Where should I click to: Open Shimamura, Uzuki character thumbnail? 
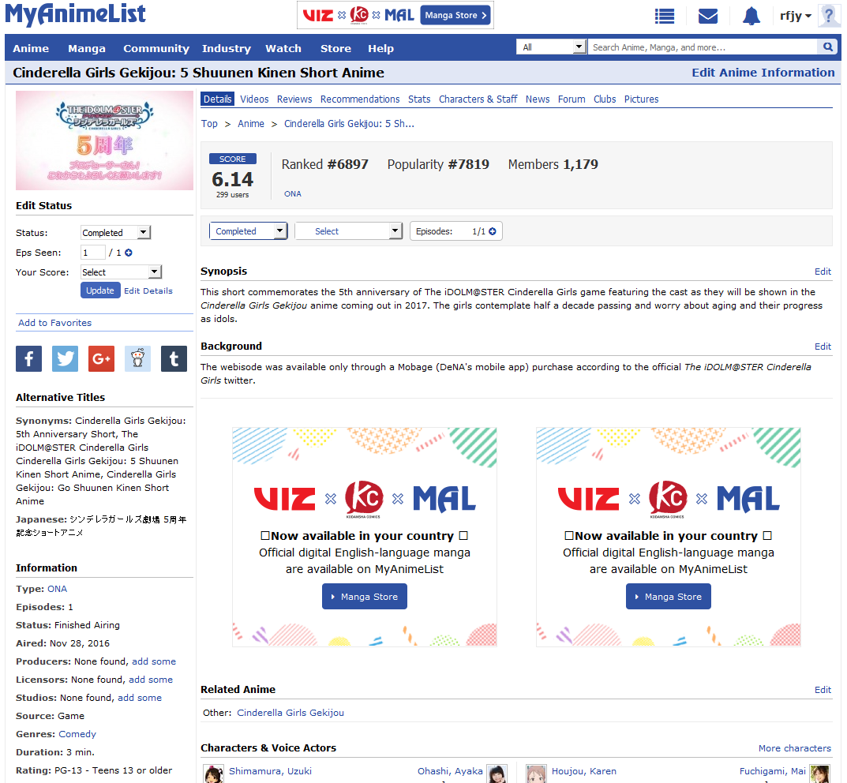coord(213,774)
